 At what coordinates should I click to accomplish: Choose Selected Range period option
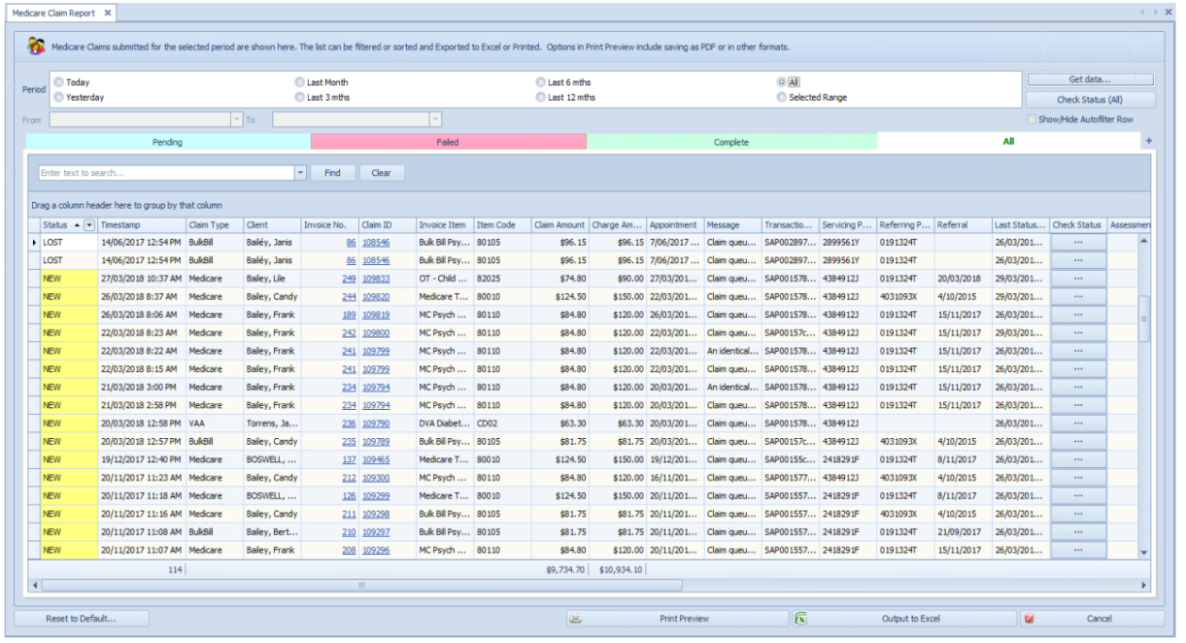[x=781, y=97]
